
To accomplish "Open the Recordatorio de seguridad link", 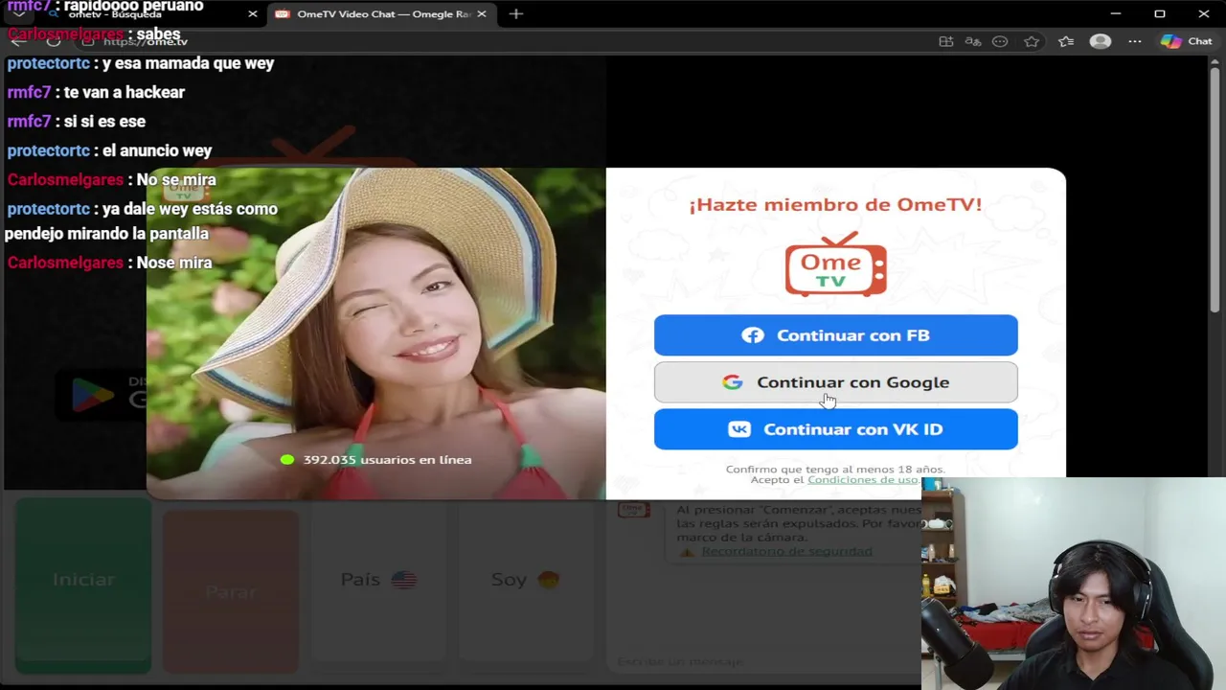I will (x=786, y=551).
